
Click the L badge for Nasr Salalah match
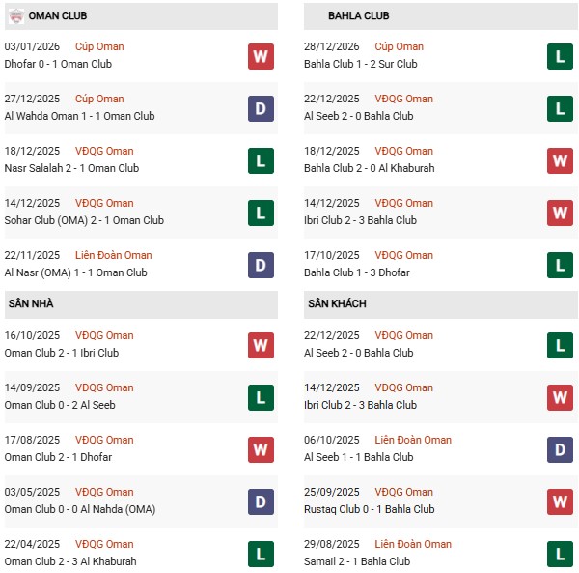click(261, 160)
